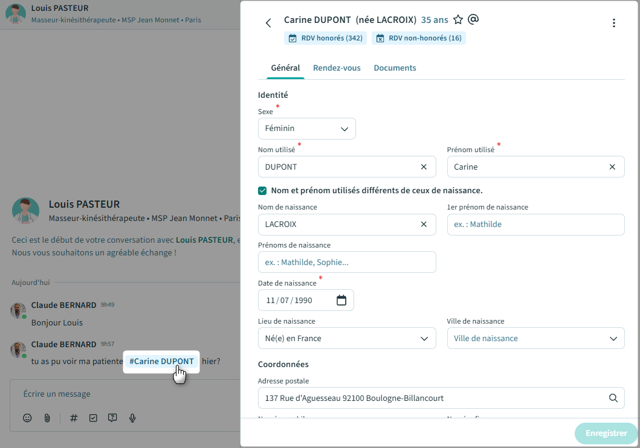Screen dimensions: 640x448
Task: Uncheck names different from birth checkbox
Action: point(262,191)
